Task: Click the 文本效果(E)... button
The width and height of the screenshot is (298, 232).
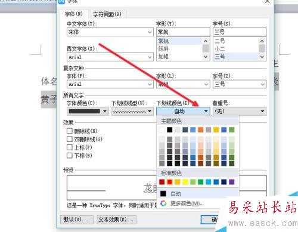Action: coord(116,219)
